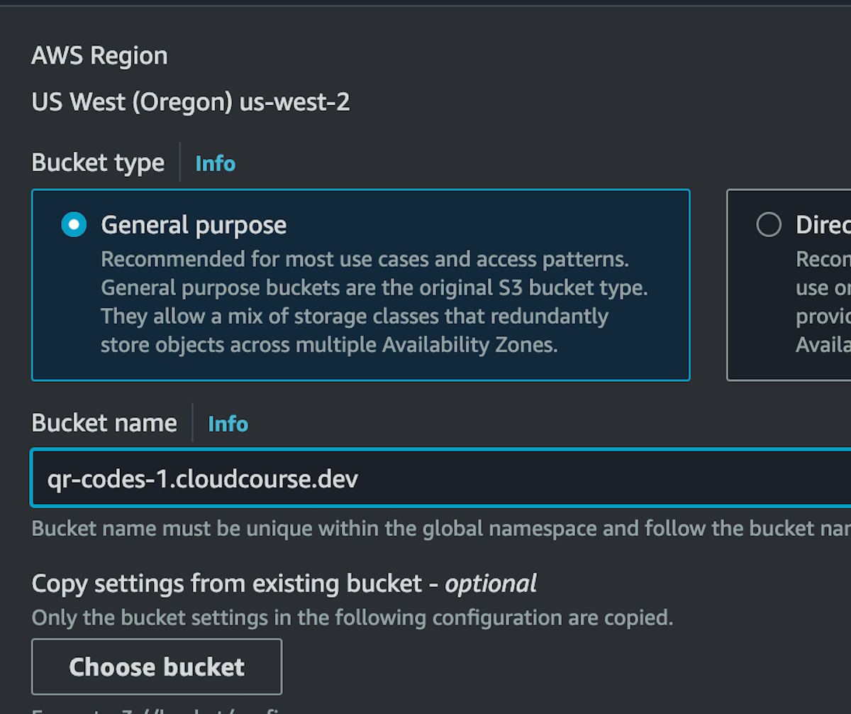The height and width of the screenshot is (714, 851).
Task: Click the AWS Region label
Action: click(x=99, y=55)
